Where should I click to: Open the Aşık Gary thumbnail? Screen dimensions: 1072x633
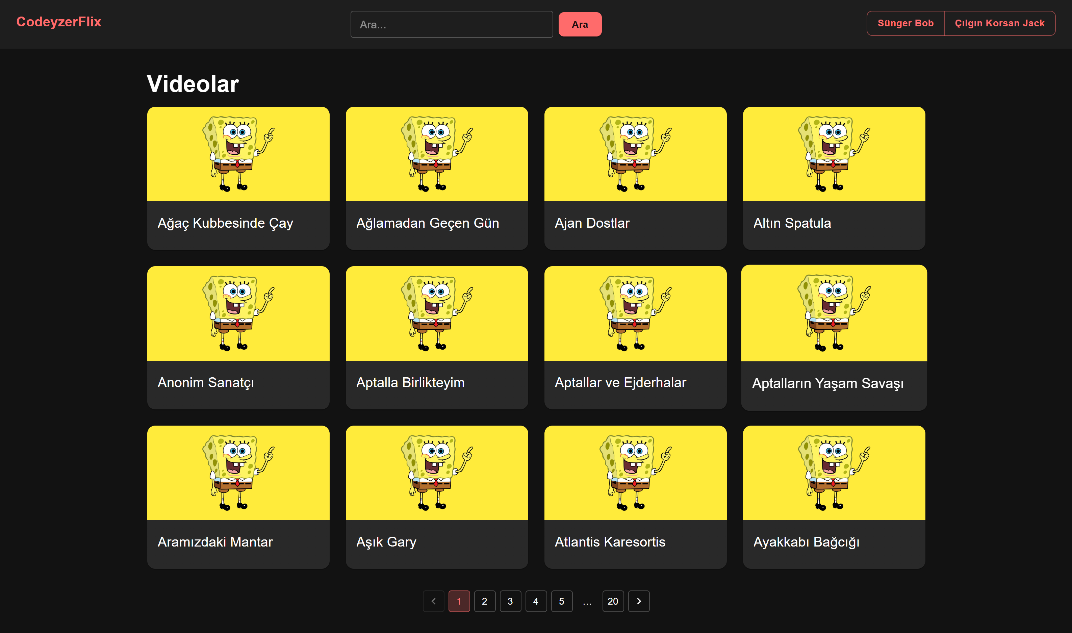coord(437,473)
